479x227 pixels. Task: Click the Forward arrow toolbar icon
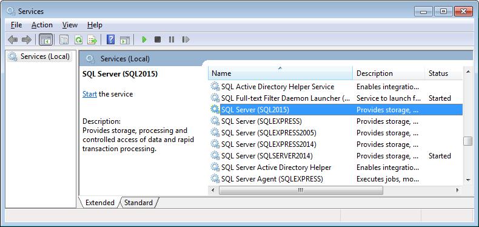[x=27, y=39]
